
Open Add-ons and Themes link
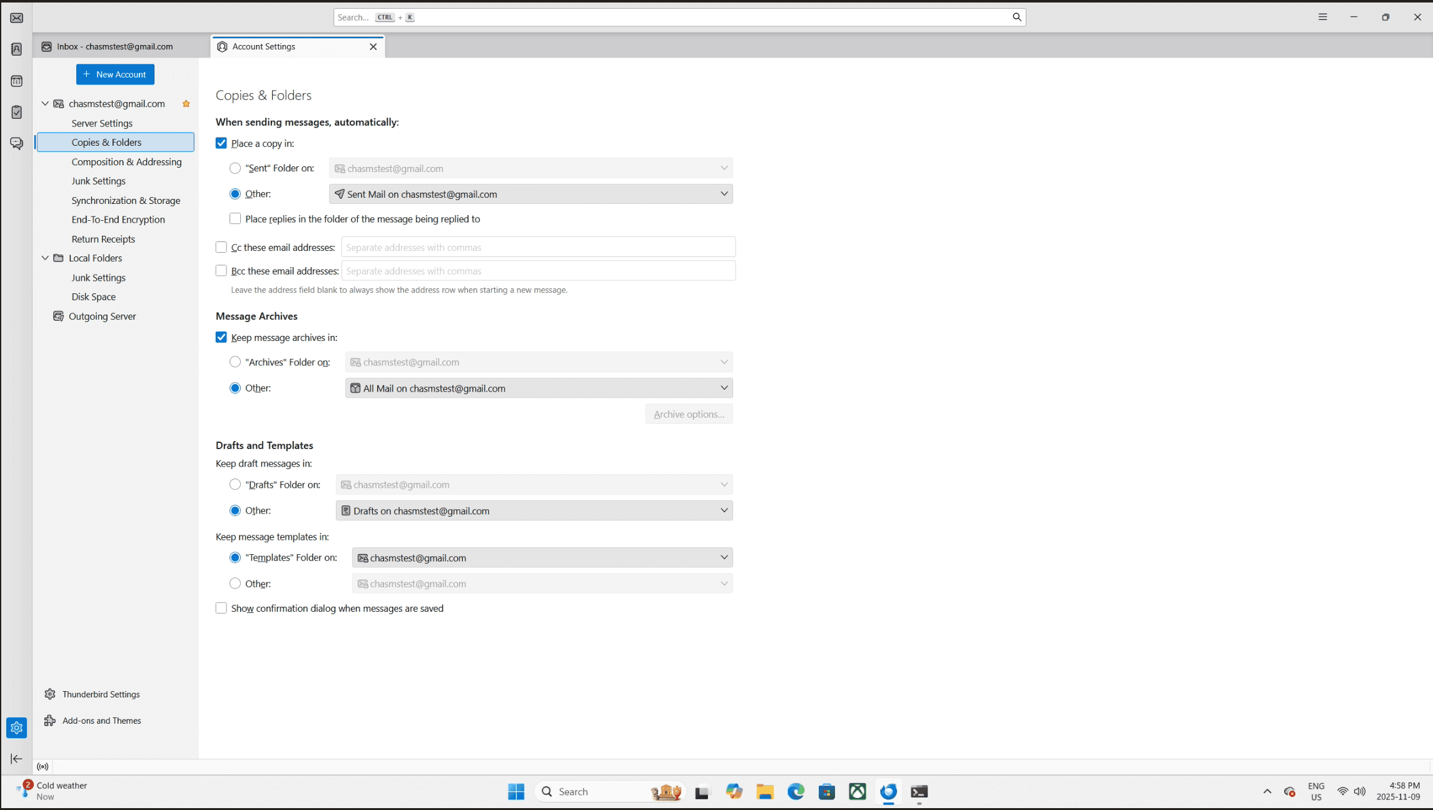click(101, 721)
